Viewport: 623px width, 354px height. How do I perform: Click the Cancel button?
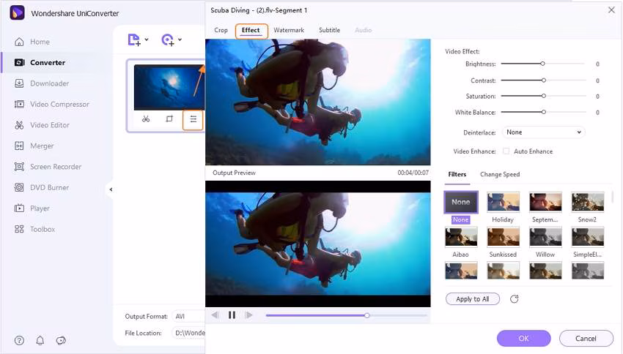586,338
